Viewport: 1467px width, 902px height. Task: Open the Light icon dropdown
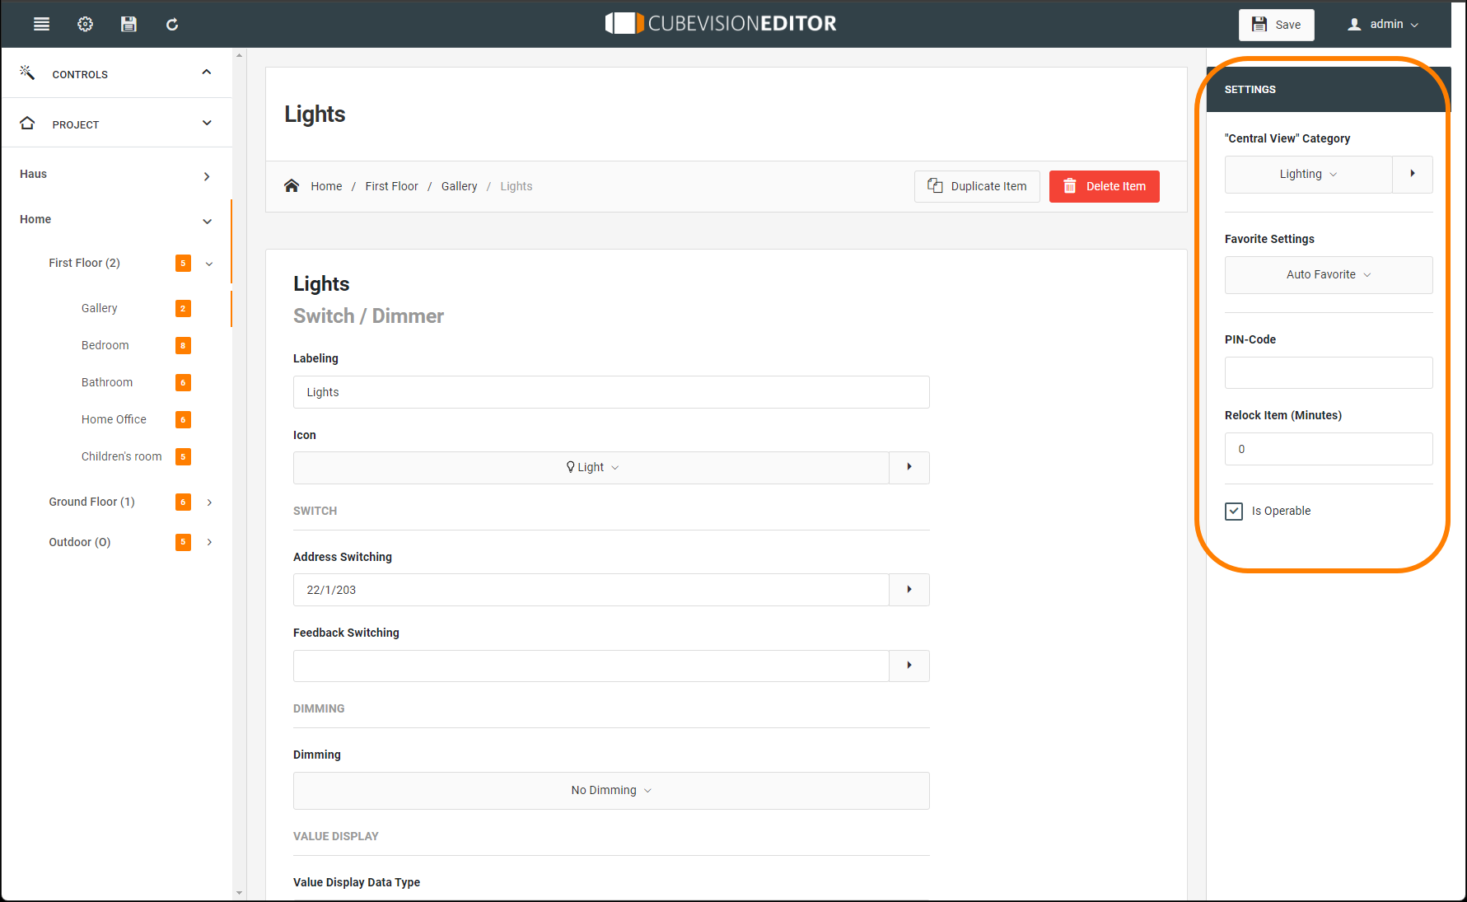591,467
